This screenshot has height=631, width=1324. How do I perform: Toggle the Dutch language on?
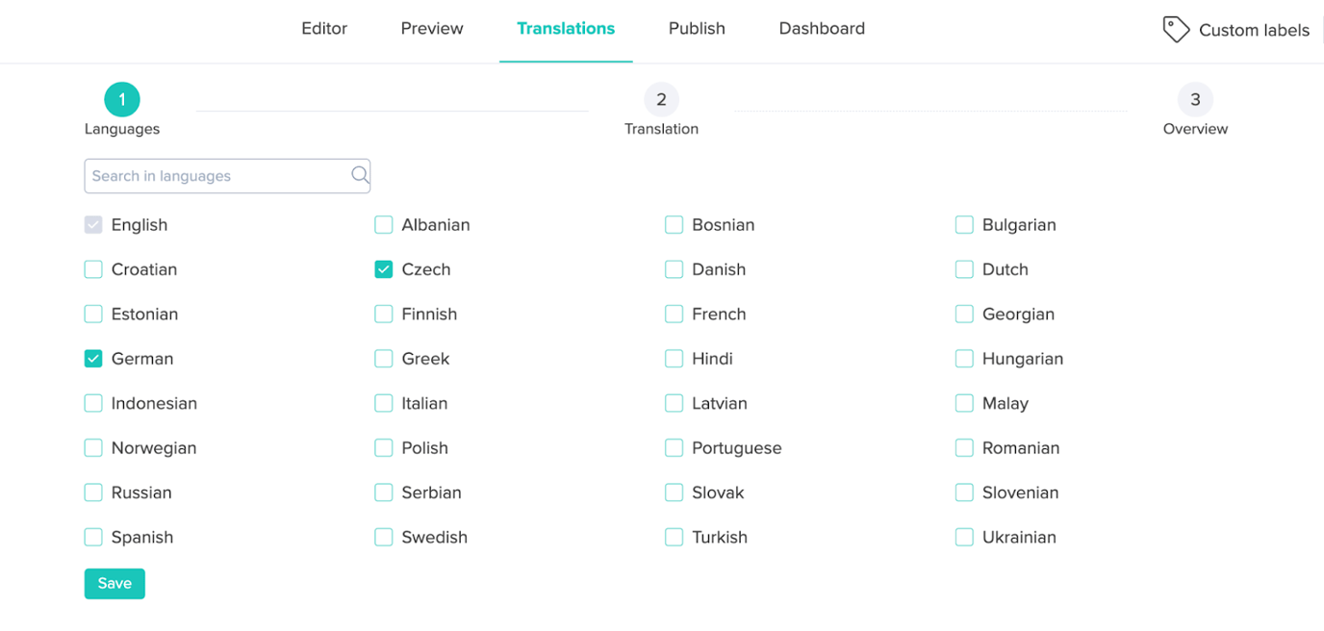pos(964,269)
